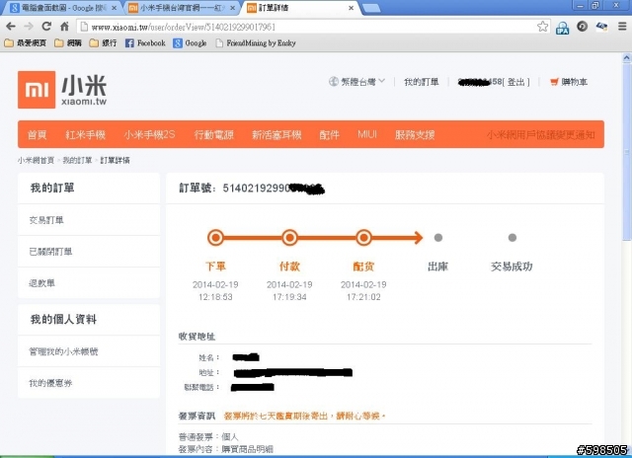
Task: Open 首頁 in the orange nav bar
Action: 37,134
